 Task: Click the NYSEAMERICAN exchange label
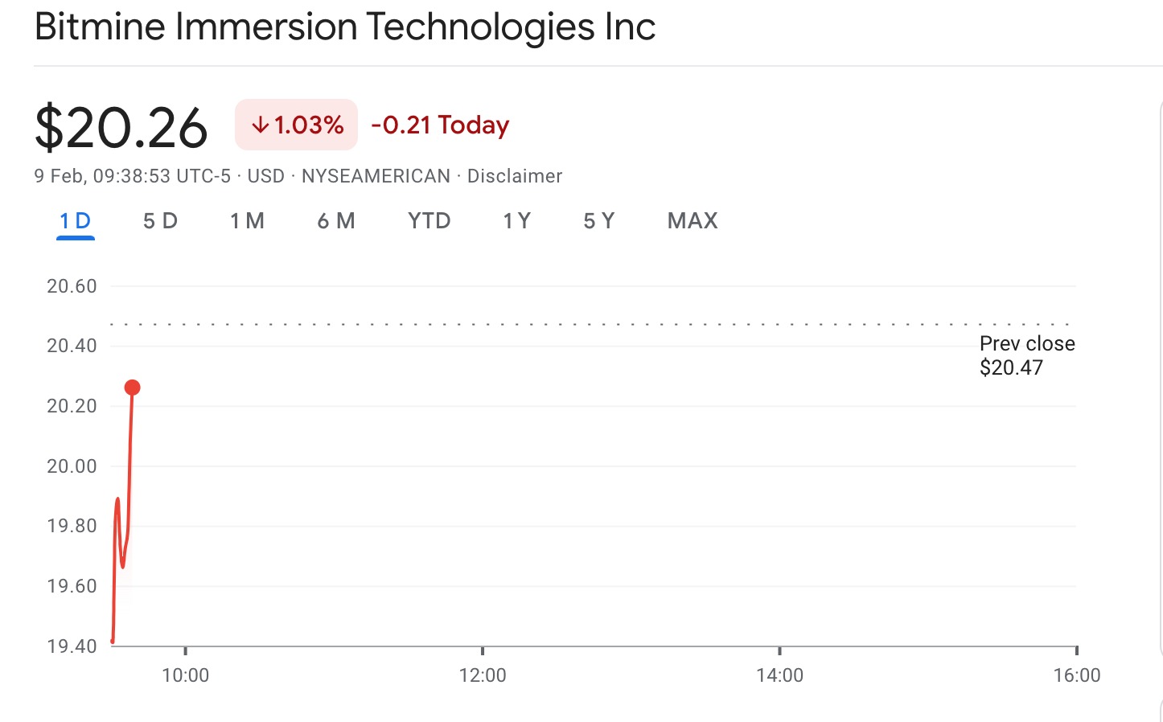[376, 176]
